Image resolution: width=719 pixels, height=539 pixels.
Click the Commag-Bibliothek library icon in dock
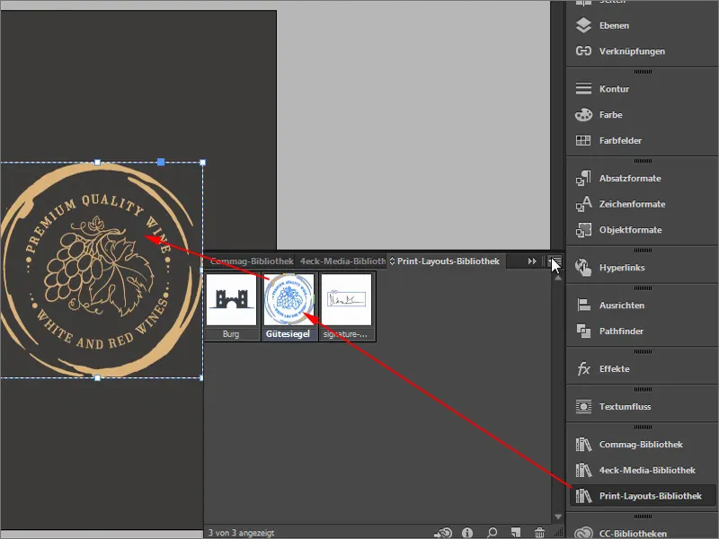(583, 444)
